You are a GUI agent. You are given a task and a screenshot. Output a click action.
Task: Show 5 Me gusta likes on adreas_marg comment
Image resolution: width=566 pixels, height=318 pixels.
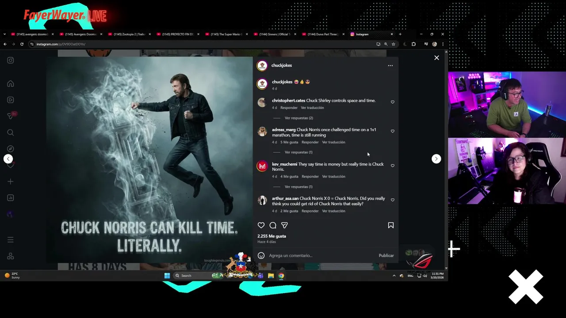(289, 142)
